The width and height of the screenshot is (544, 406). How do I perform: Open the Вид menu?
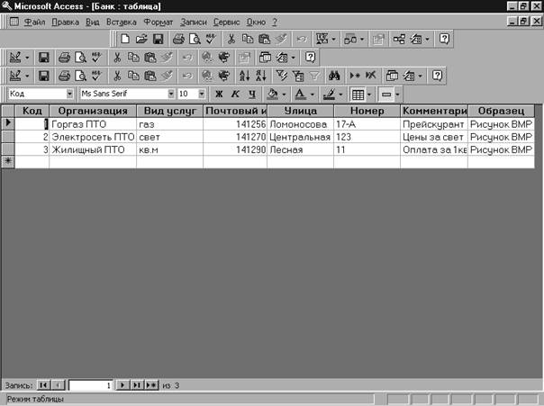pyautogui.click(x=92, y=23)
